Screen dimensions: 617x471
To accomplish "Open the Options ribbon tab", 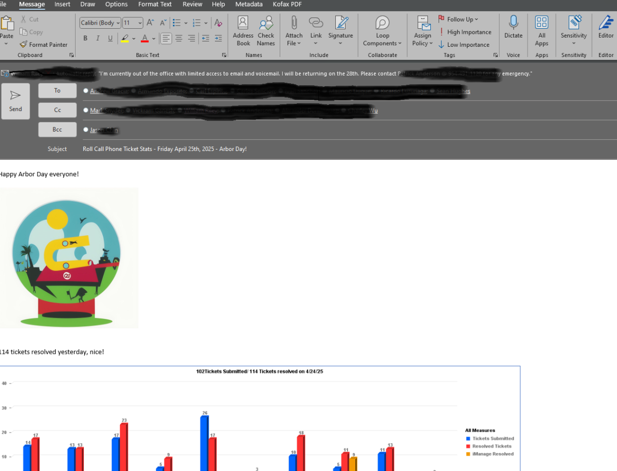I will pyautogui.click(x=116, y=4).
